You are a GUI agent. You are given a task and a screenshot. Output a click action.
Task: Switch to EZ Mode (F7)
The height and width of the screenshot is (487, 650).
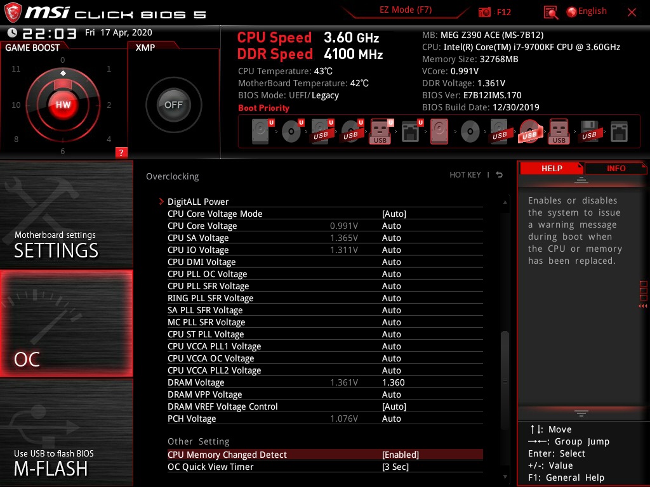pos(406,10)
